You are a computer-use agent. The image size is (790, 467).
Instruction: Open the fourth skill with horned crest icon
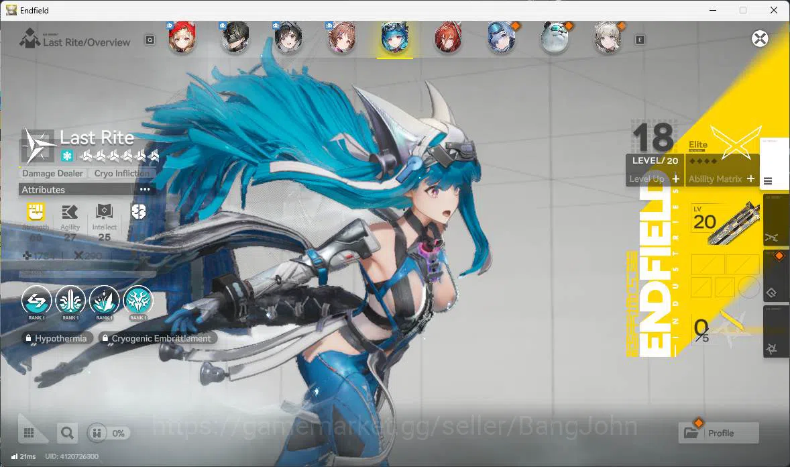(x=138, y=301)
